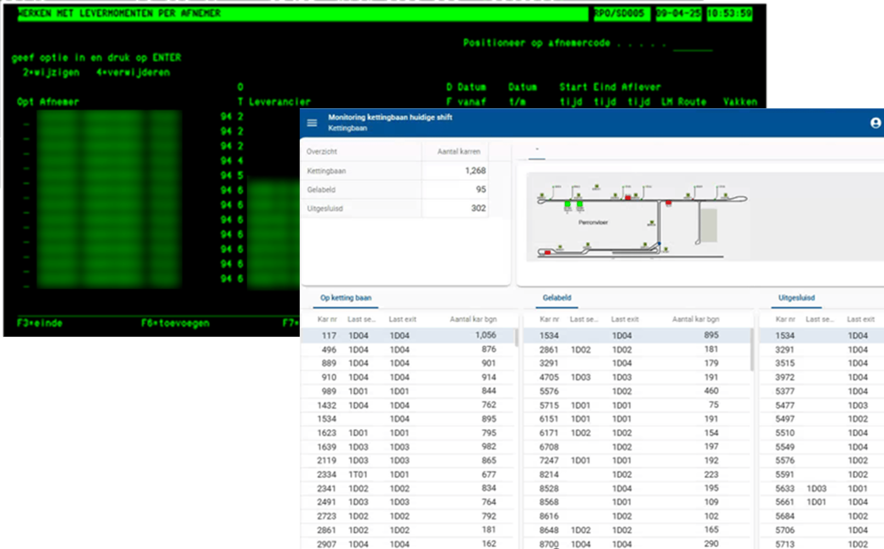Select kar 5497 row in Uitgesluisd table
Screen dimensions: 884x549
tap(822, 419)
